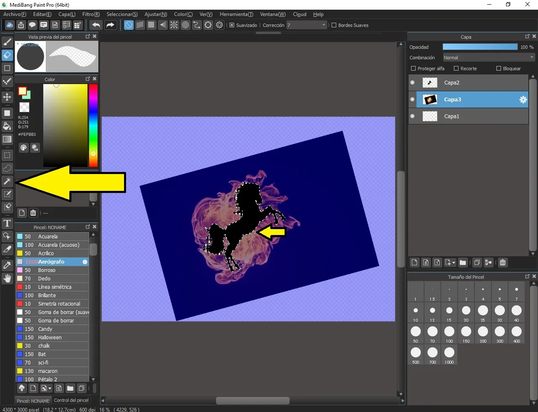
Task: Enable the radial snap guide
Action: click(174, 25)
